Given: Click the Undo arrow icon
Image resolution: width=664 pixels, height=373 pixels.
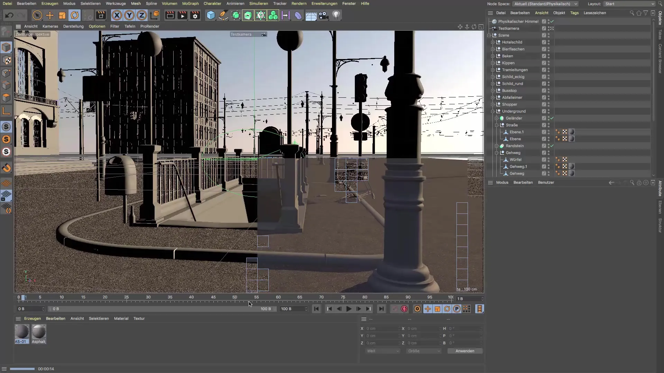Looking at the screenshot, I should pyautogui.click(x=9, y=15).
